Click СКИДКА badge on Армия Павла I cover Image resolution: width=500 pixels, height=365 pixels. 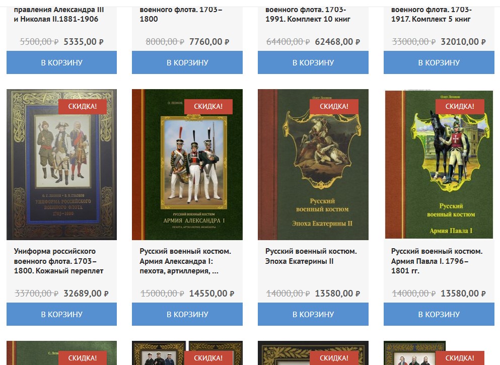[x=460, y=106]
